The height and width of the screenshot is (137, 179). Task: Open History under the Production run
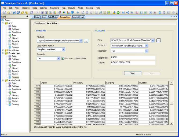click(15, 68)
